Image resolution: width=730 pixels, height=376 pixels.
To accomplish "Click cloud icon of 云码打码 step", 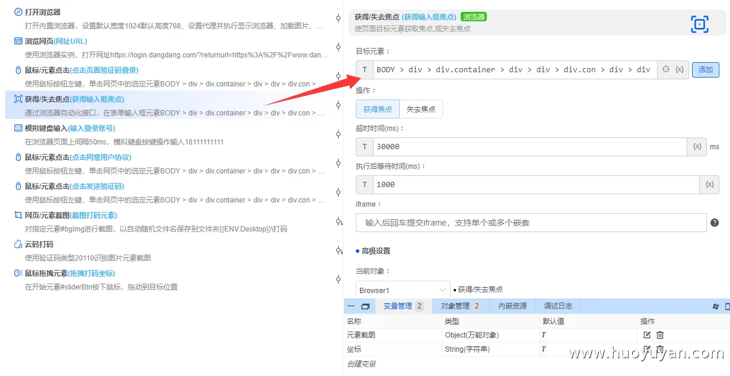I will pos(18,244).
